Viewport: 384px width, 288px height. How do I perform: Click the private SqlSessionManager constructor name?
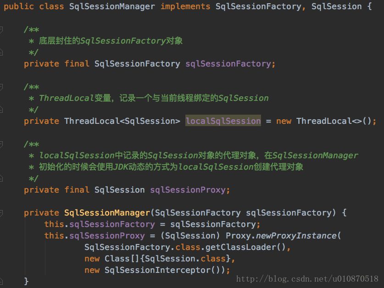(x=107, y=213)
